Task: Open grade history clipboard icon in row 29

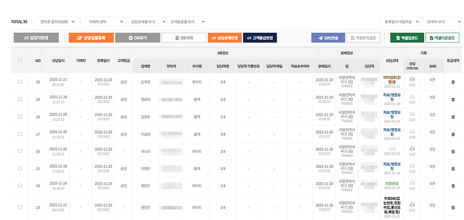Action: [453, 100]
